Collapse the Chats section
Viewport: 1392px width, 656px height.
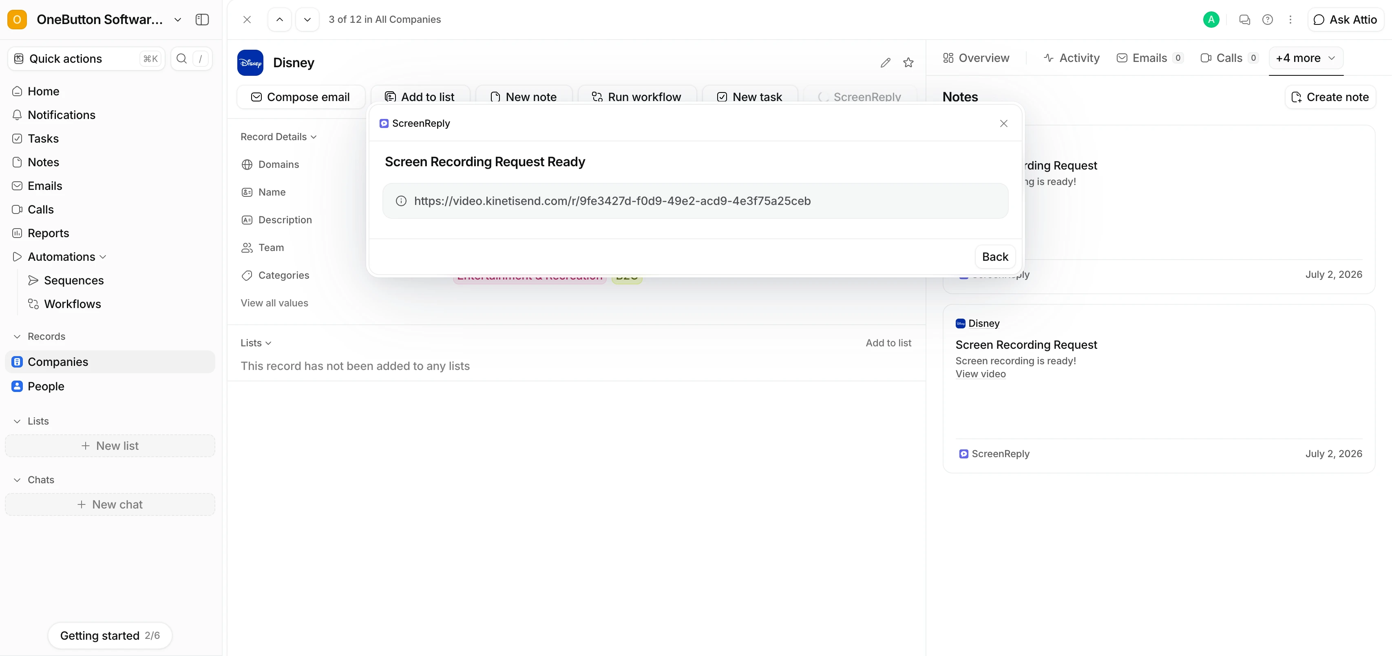[17, 480]
